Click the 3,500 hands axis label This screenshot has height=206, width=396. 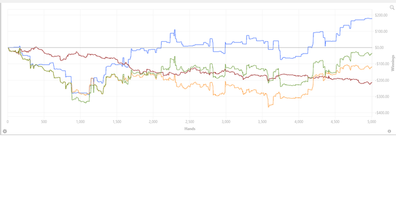click(x=262, y=122)
